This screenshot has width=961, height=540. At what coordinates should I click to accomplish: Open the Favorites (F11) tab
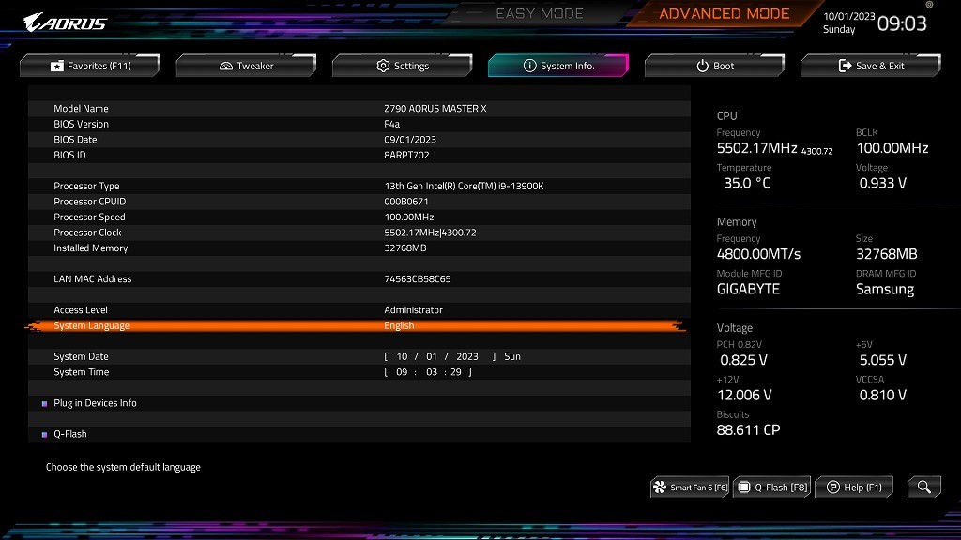90,66
